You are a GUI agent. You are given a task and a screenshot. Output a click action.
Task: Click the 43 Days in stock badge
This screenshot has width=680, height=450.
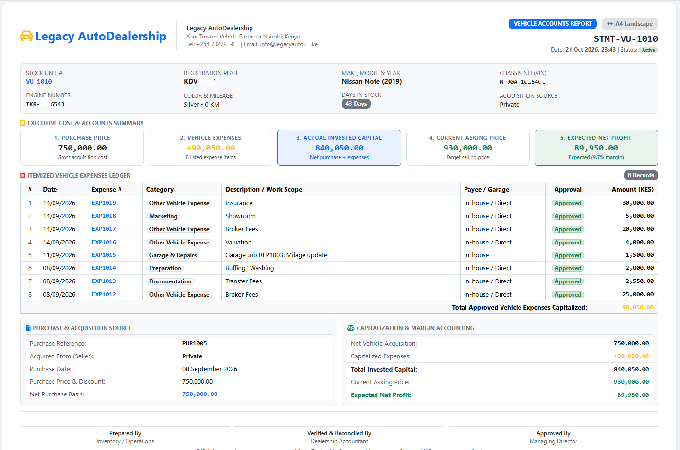[356, 104]
